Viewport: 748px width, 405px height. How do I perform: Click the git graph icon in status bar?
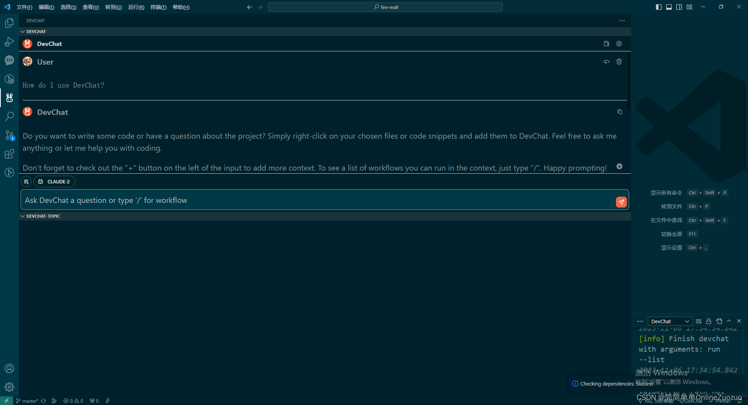pyautogui.click(x=54, y=401)
